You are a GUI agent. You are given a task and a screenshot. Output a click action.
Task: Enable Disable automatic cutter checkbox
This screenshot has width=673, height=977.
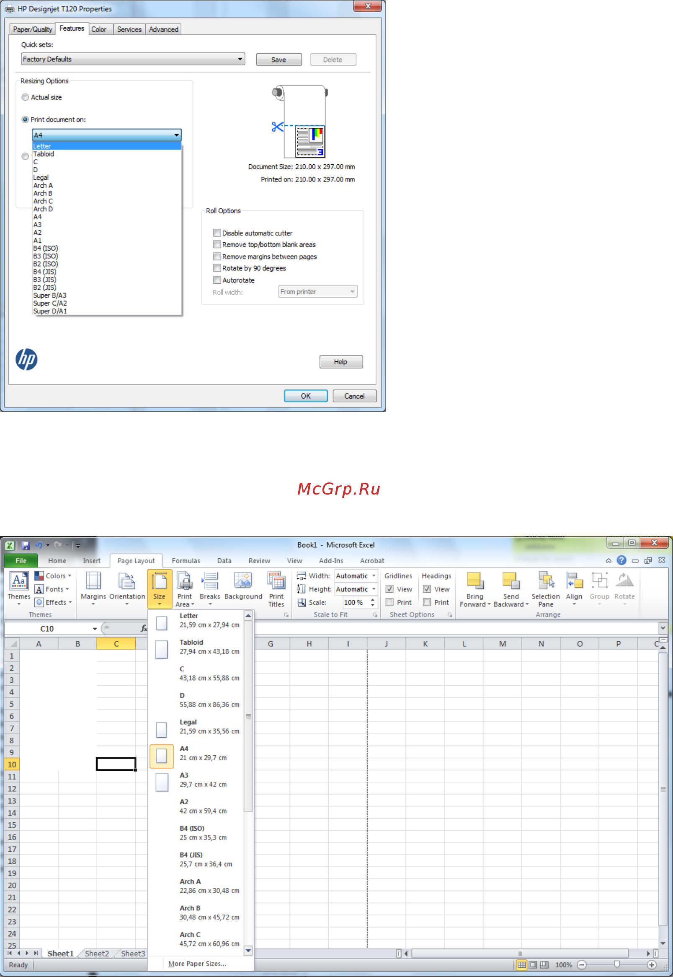(217, 233)
